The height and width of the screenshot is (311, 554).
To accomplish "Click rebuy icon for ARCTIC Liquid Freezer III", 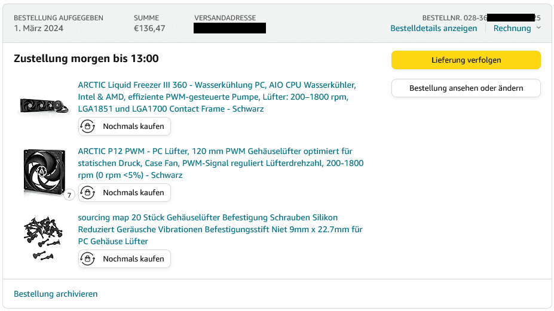I will [x=88, y=127].
